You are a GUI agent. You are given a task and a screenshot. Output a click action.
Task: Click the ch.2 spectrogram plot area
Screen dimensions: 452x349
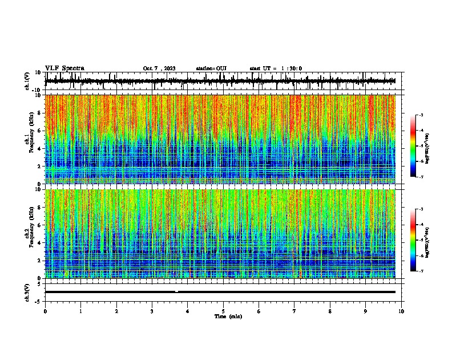point(220,234)
